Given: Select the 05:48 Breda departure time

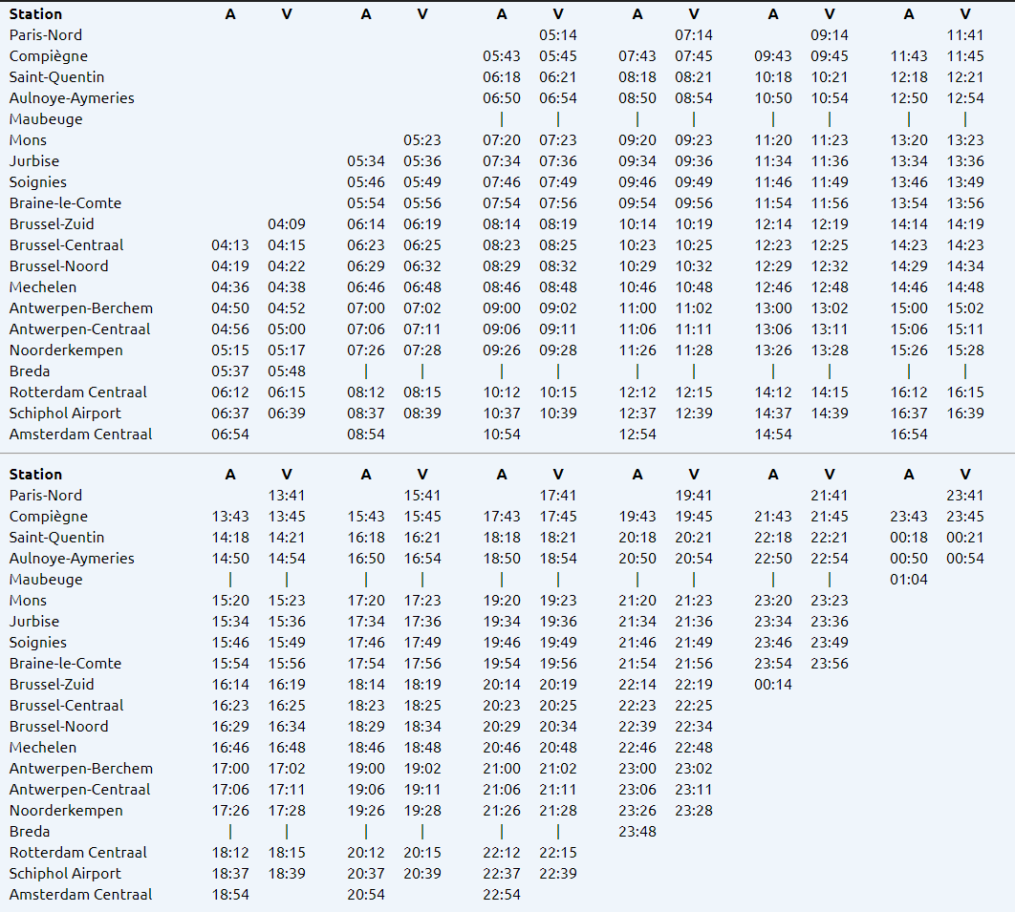Looking at the screenshot, I should point(287,371).
